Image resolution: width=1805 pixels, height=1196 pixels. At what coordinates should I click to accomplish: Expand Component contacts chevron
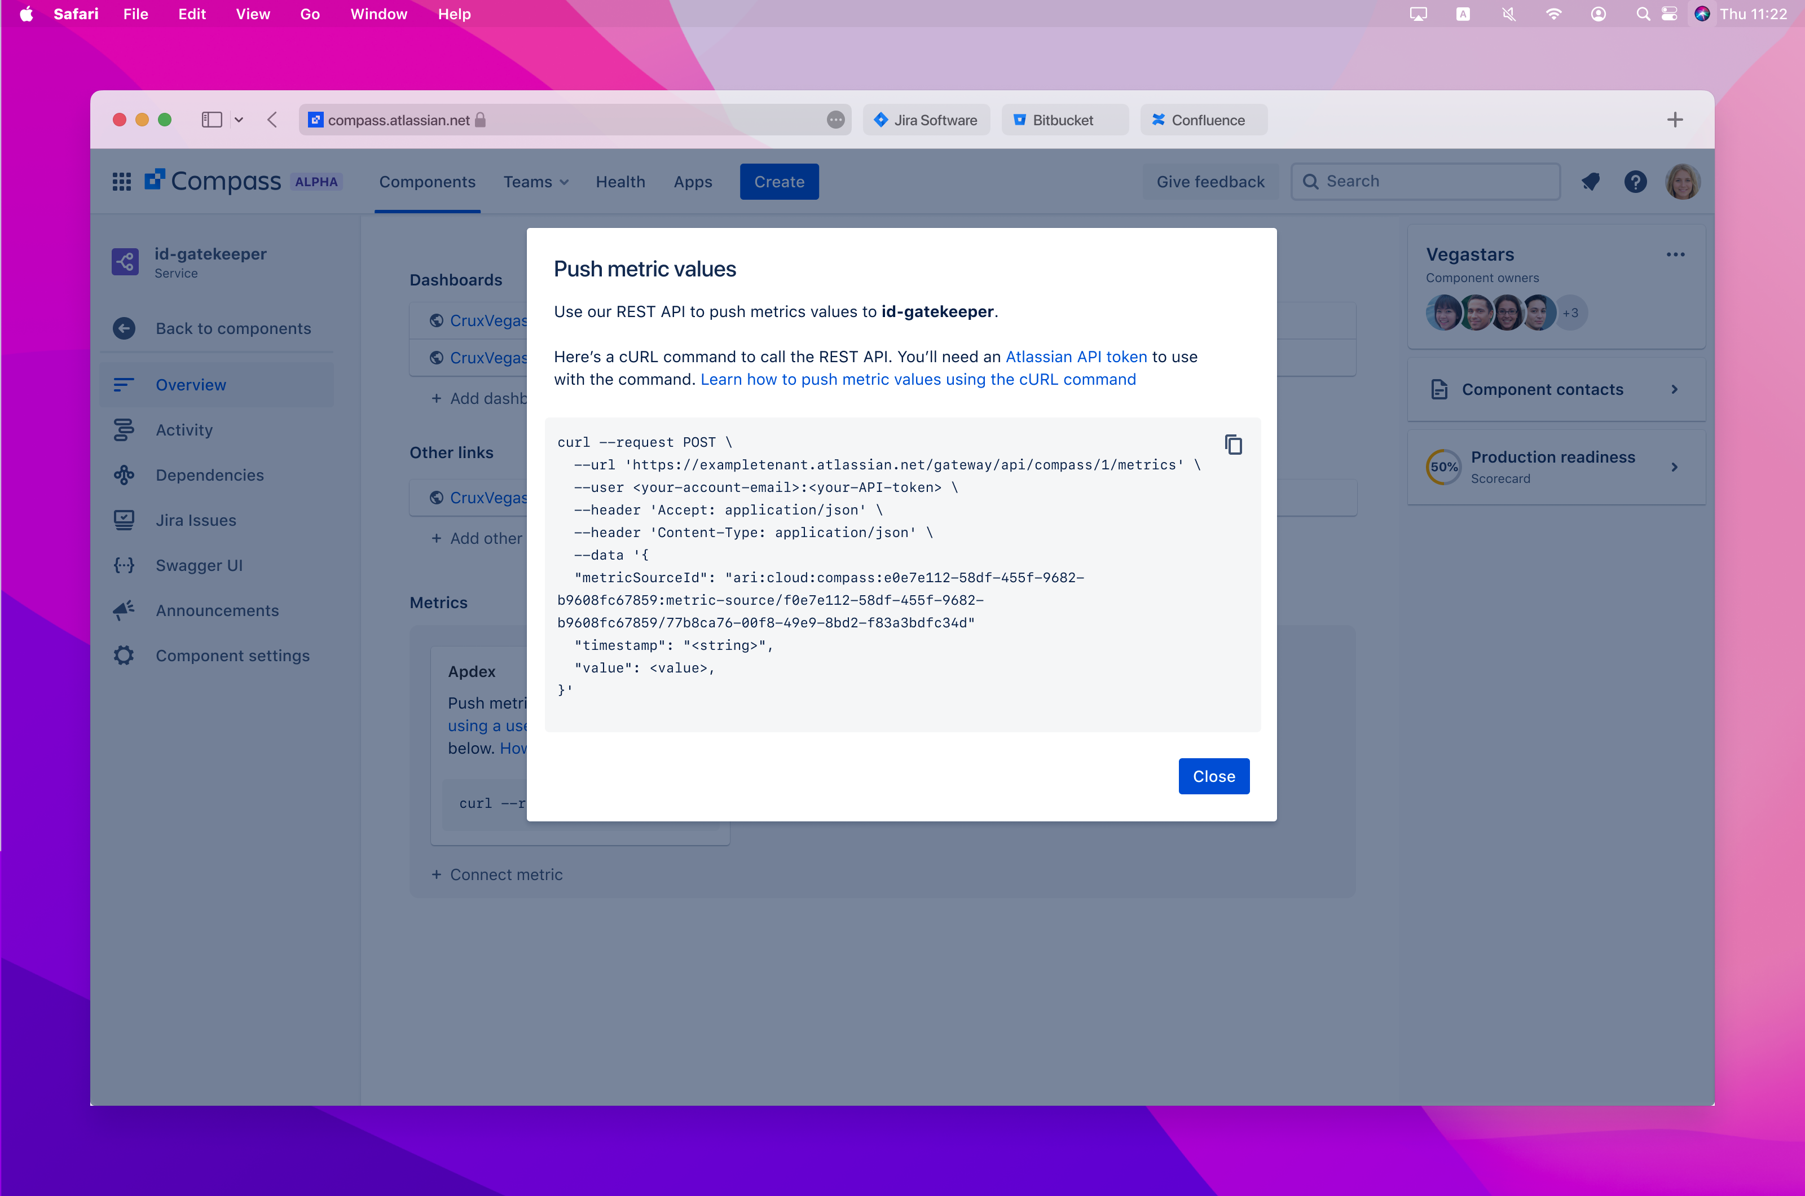(x=1675, y=389)
